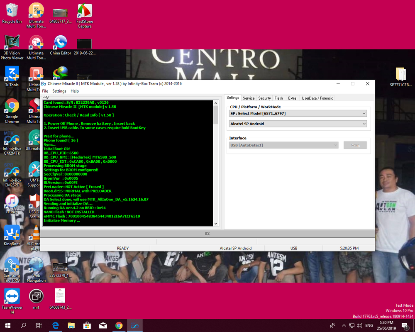The width and height of the screenshot is (415, 332).
Task: Switch to the Security tab
Action: point(264,98)
